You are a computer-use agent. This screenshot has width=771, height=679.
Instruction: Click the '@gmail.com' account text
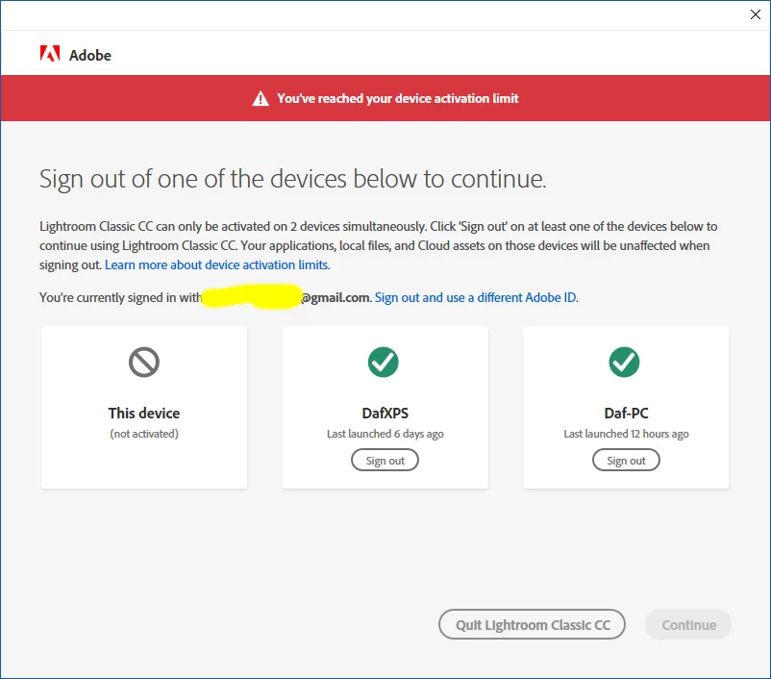(336, 298)
